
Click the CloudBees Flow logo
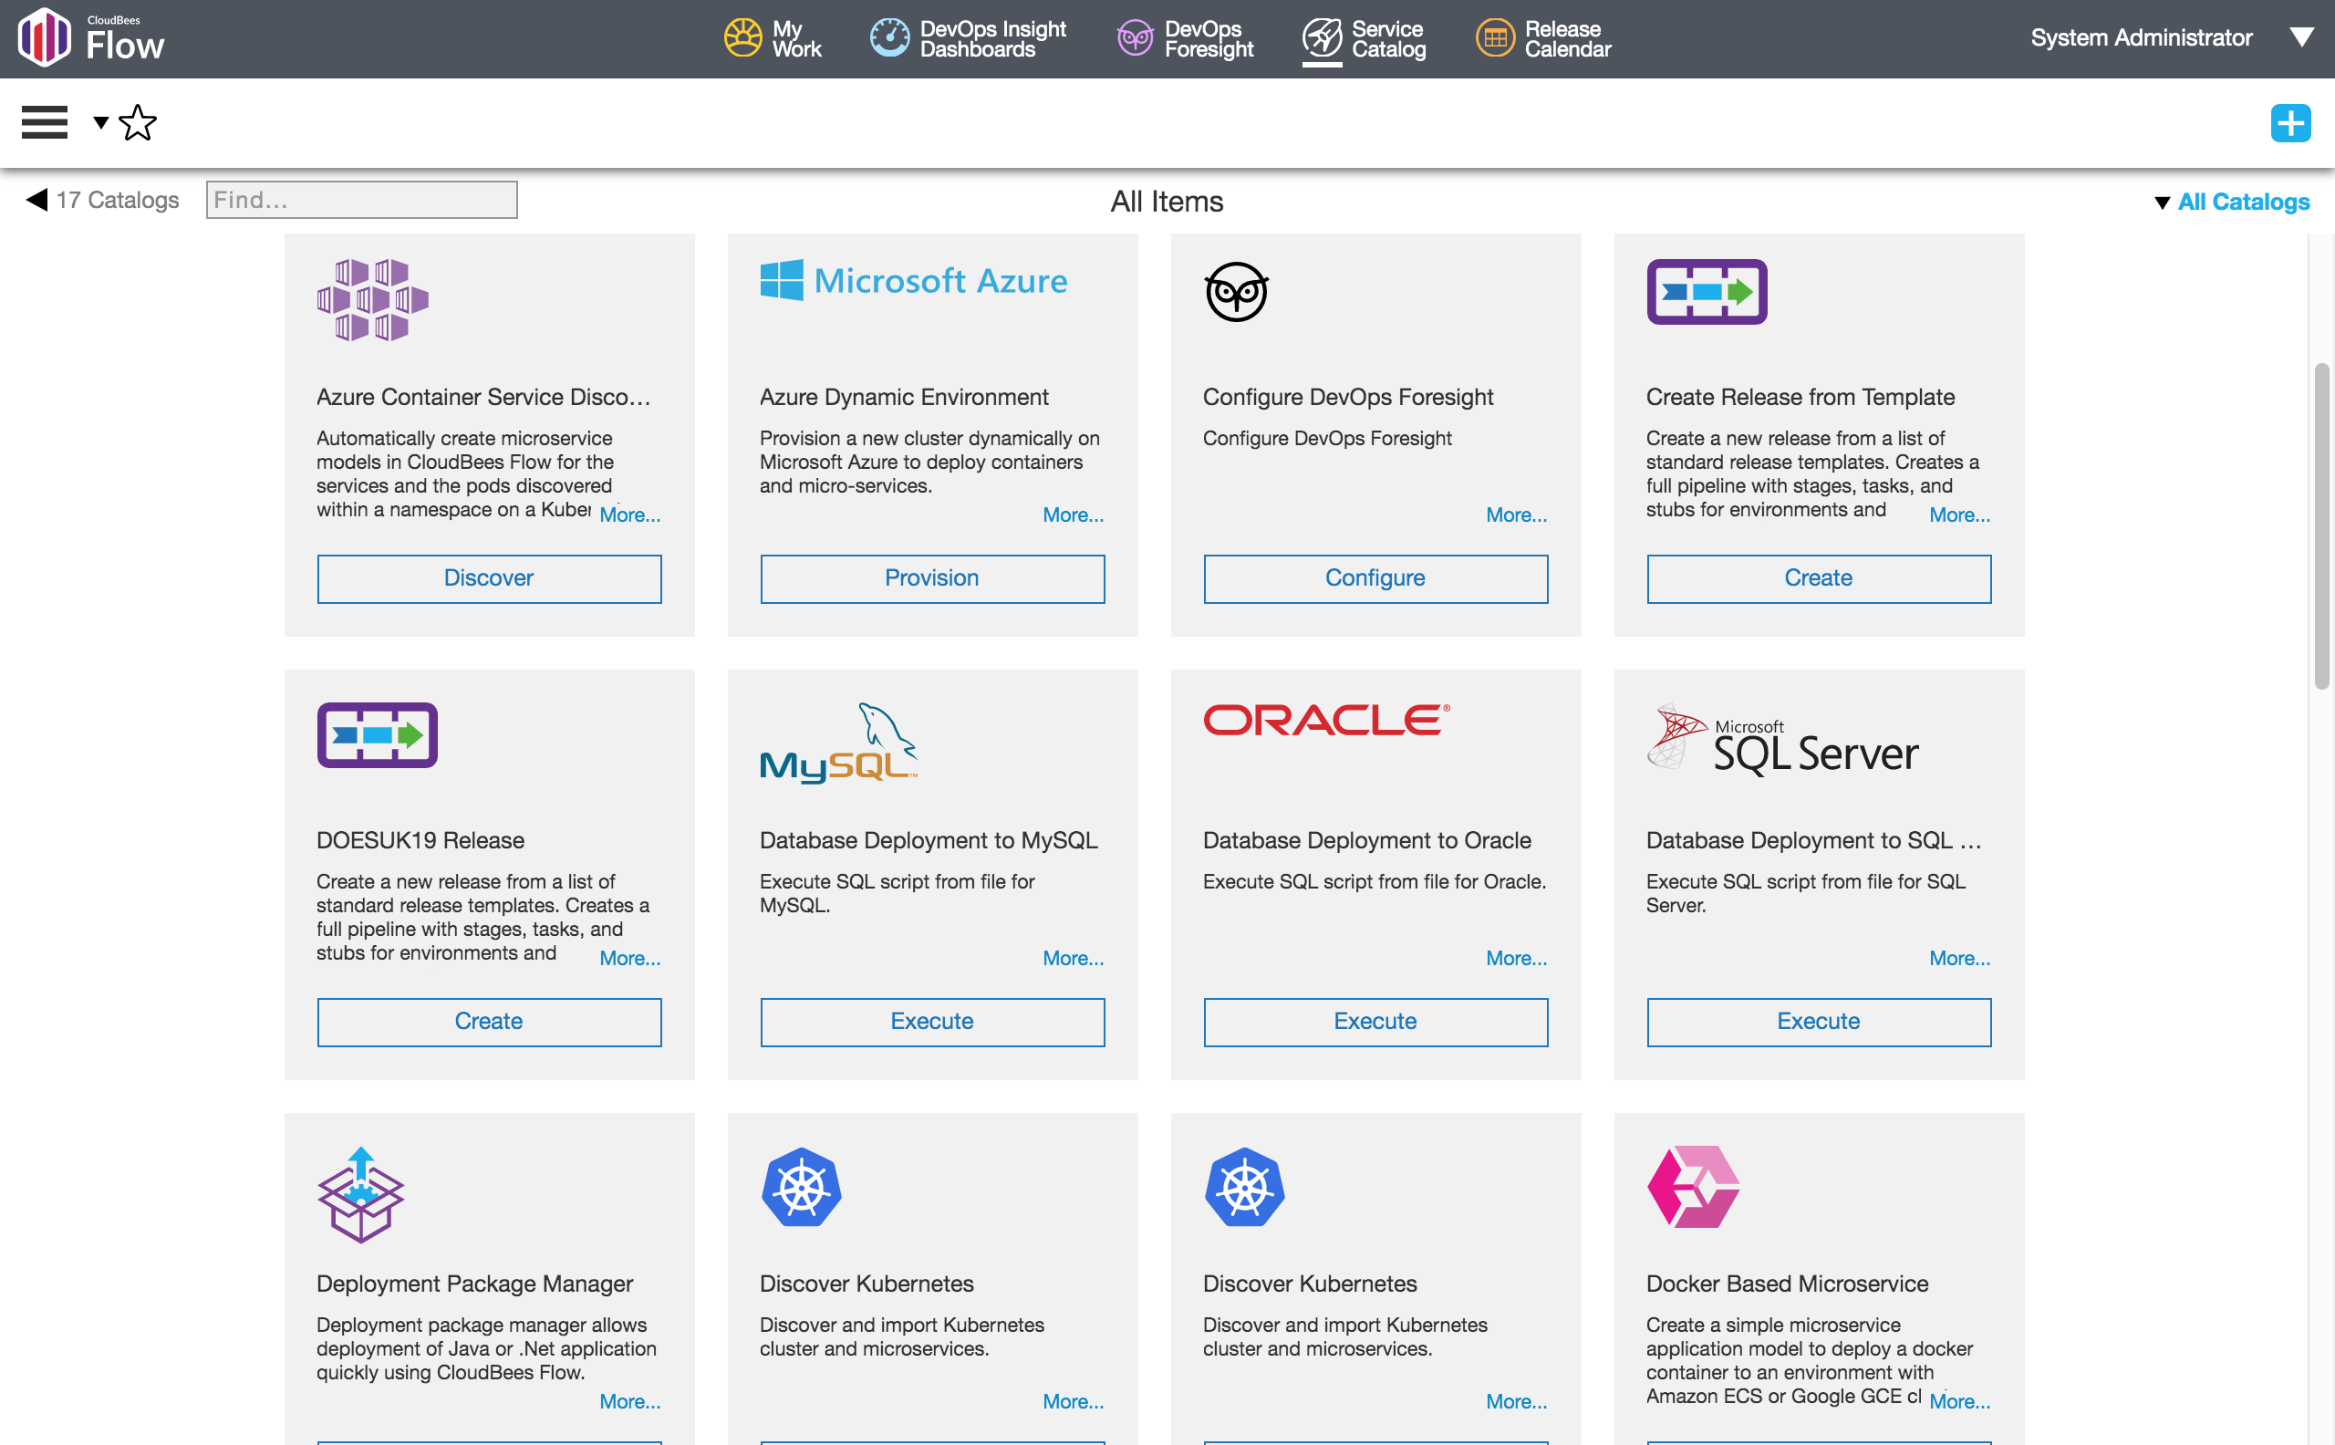tap(91, 38)
